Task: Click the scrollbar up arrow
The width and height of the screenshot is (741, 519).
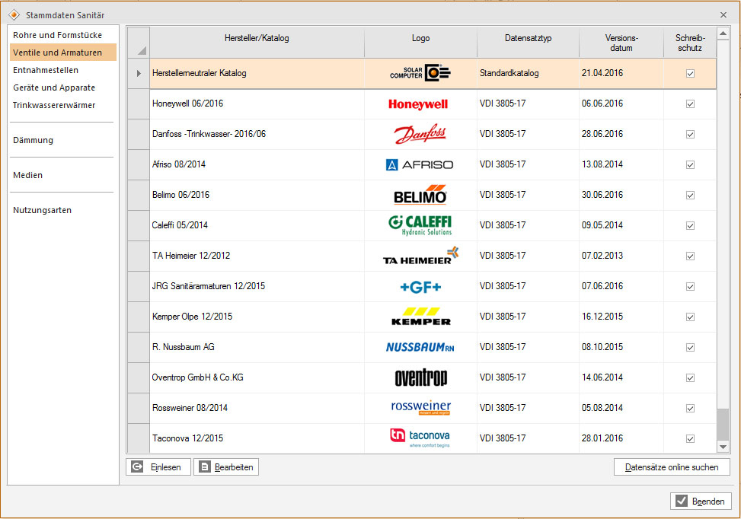Action: click(723, 33)
